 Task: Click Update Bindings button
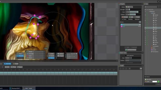(131, 50)
